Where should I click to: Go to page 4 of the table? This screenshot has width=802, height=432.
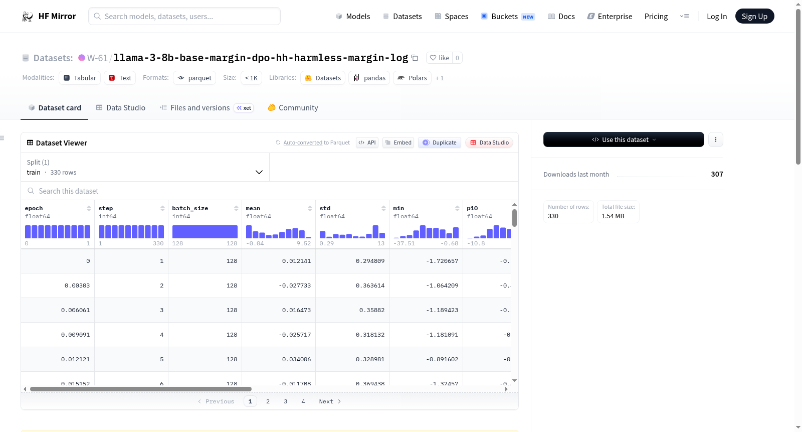(x=303, y=401)
